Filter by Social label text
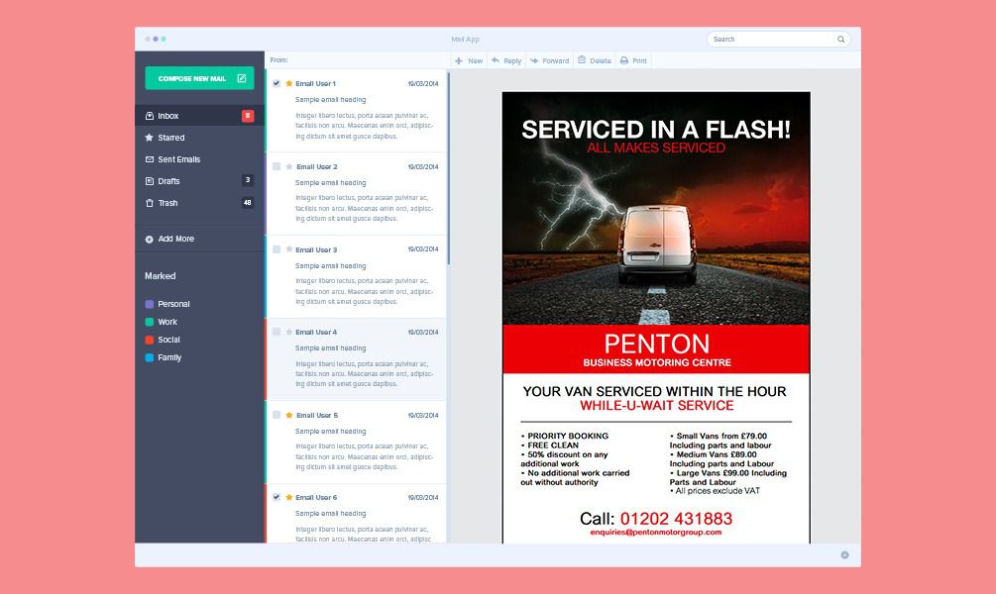The width and height of the screenshot is (996, 594). click(x=168, y=340)
